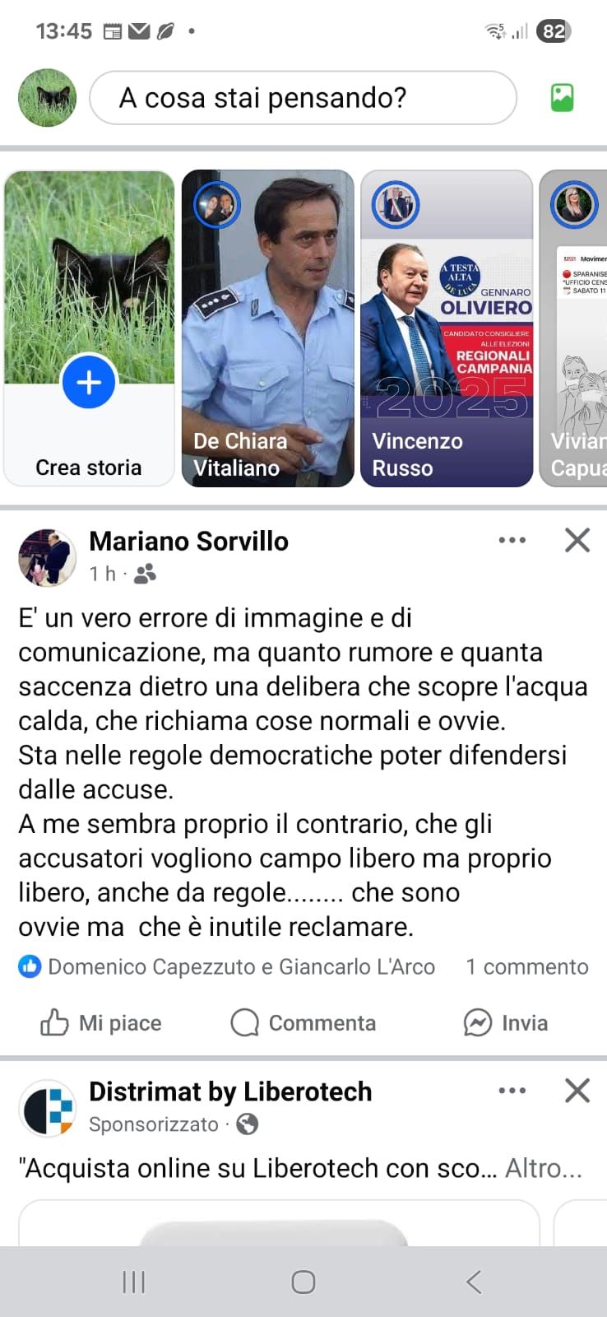Open the Mariano Sorvillo profile name
Image resolution: width=607 pixels, height=1317 pixels.
188,541
